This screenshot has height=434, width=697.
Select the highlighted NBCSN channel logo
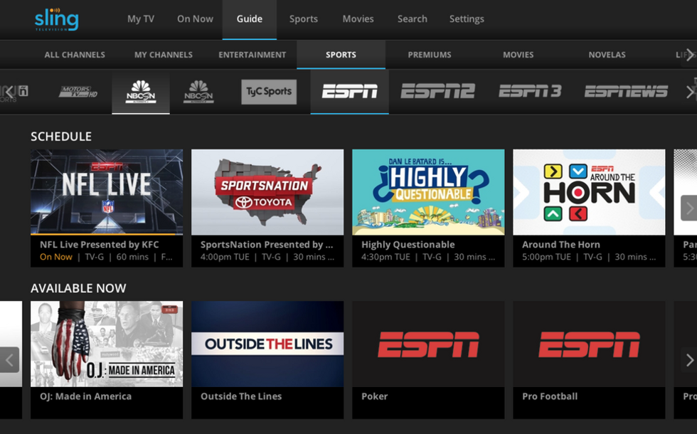click(x=141, y=92)
